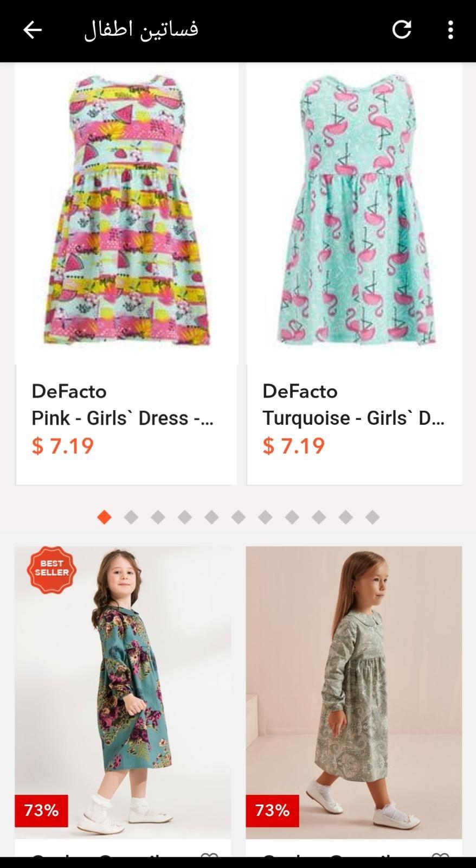This screenshot has height=868, width=476.
Task: Open the "Turquoise - Girls` D..." product title
Action: coord(353,418)
